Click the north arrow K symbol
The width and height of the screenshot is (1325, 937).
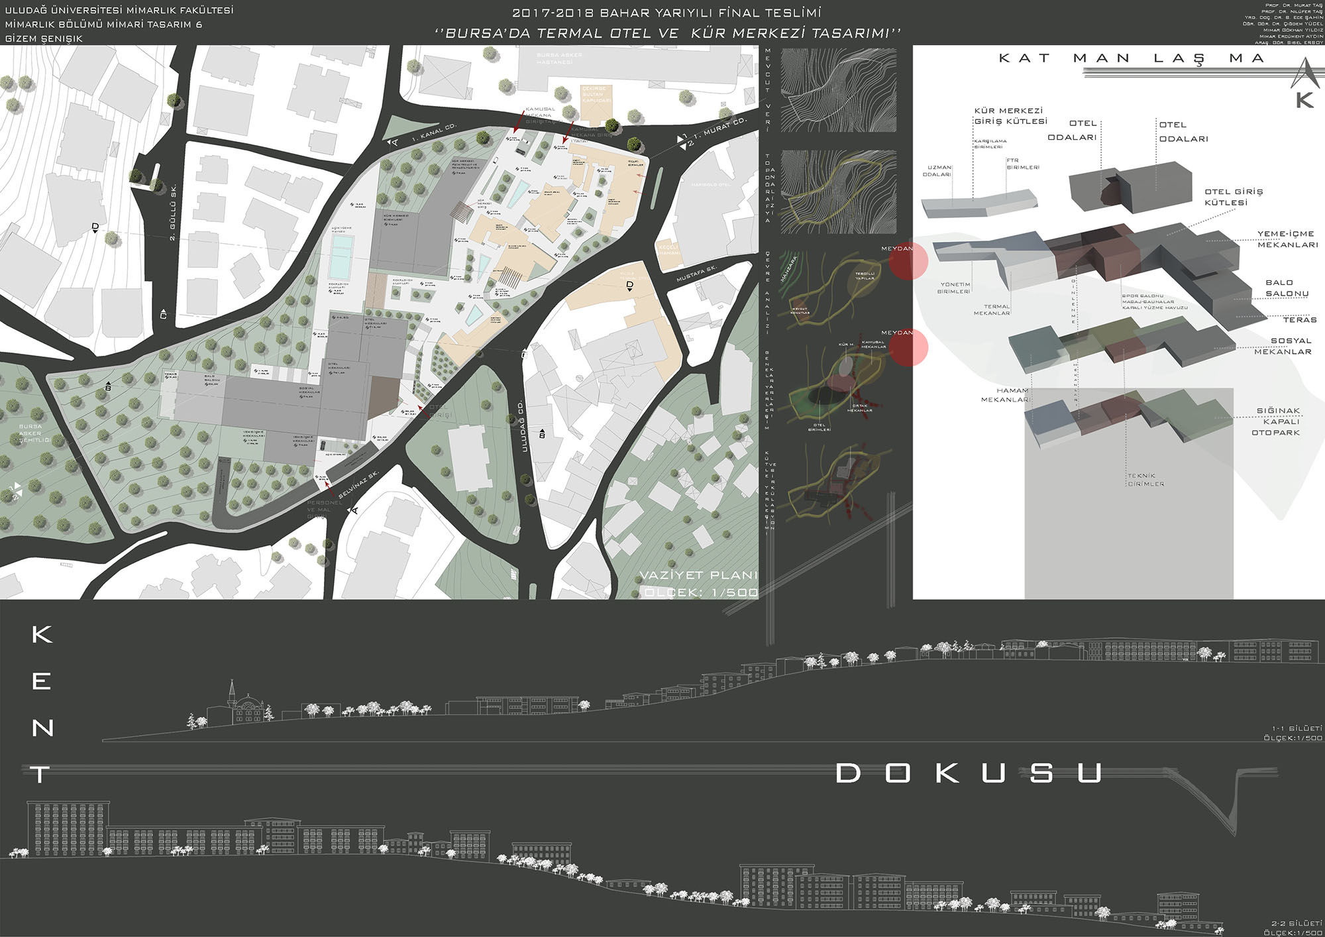1304,83
